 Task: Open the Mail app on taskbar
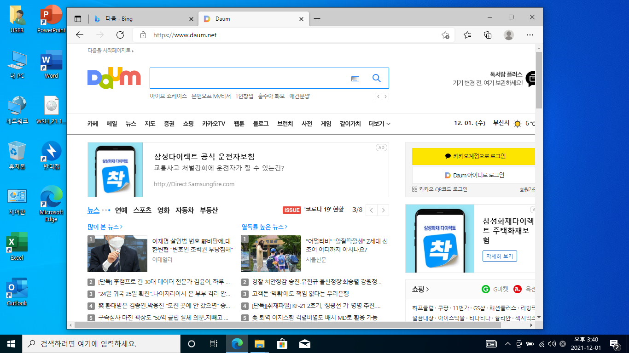304,343
